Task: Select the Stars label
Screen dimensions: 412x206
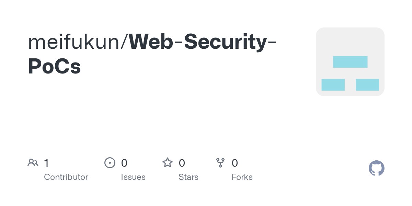Action: pyautogui.click(x=188, y=177)
